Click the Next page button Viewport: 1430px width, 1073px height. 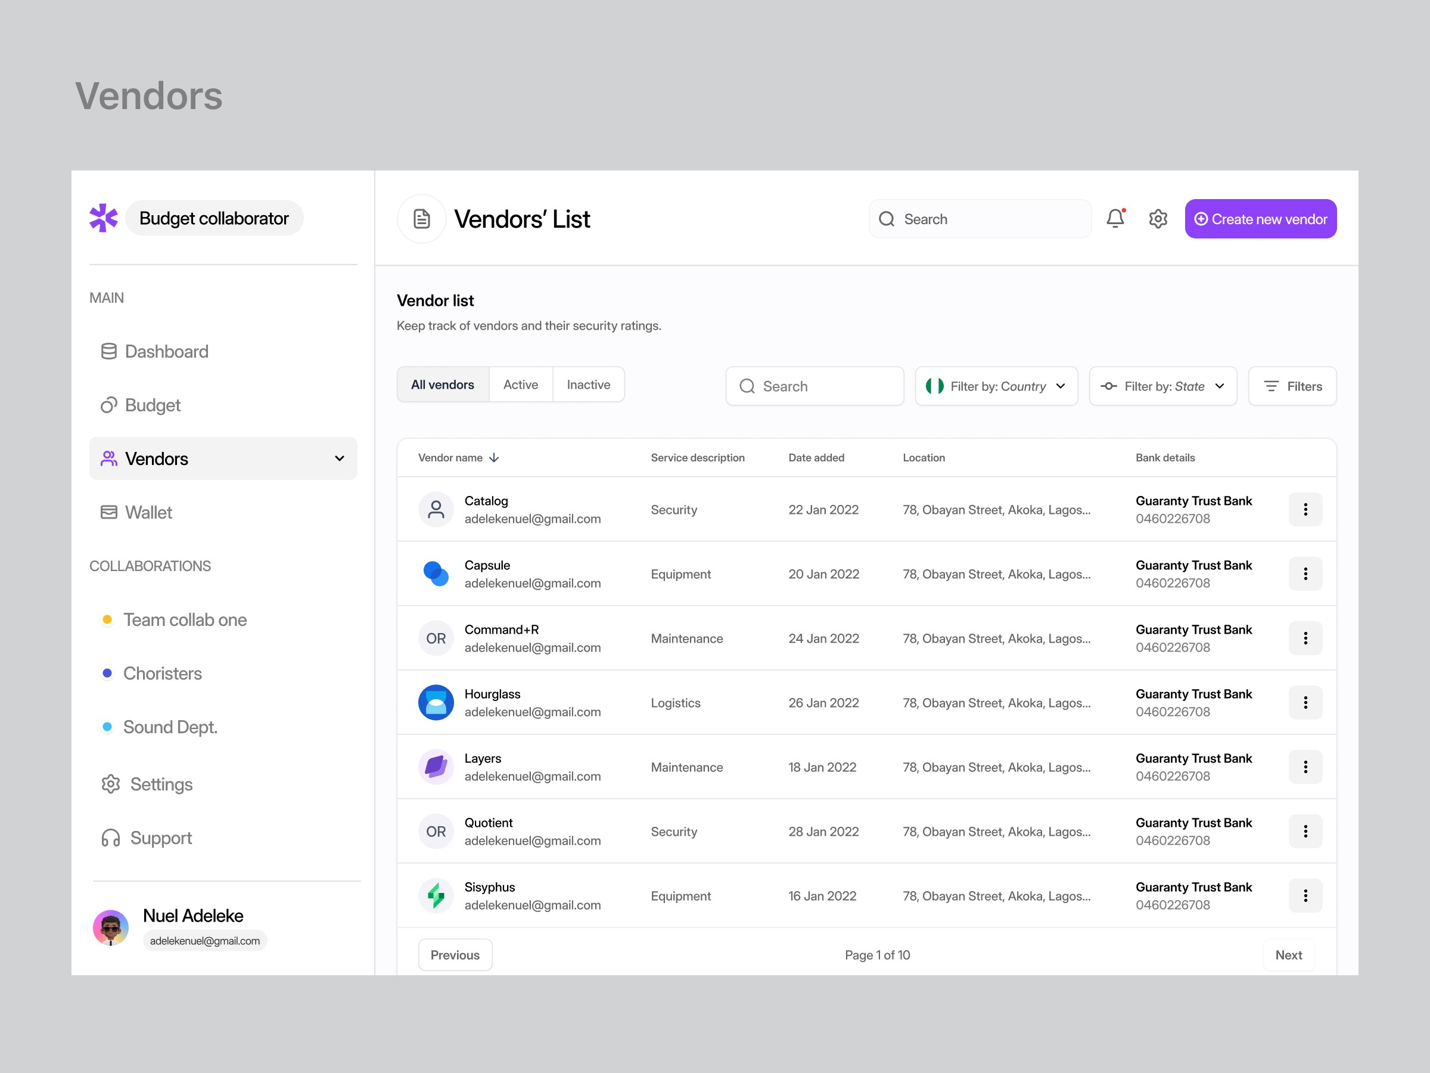tap(1288, 954)
